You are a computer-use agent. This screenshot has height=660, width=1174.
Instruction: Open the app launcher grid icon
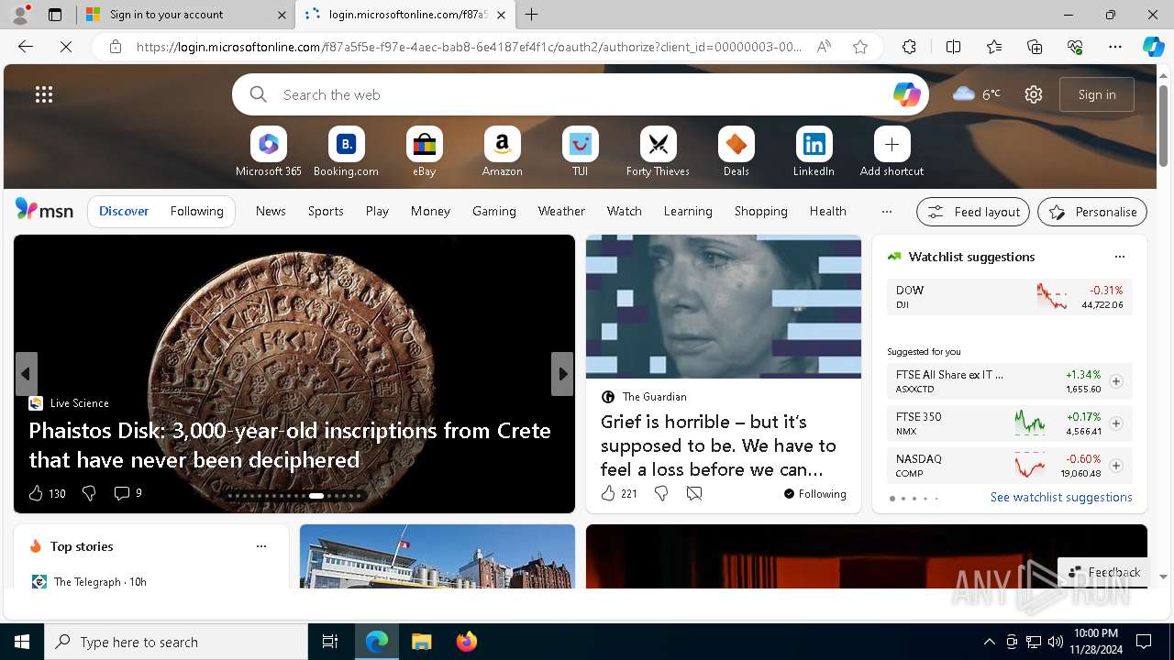tap(44, 94)
